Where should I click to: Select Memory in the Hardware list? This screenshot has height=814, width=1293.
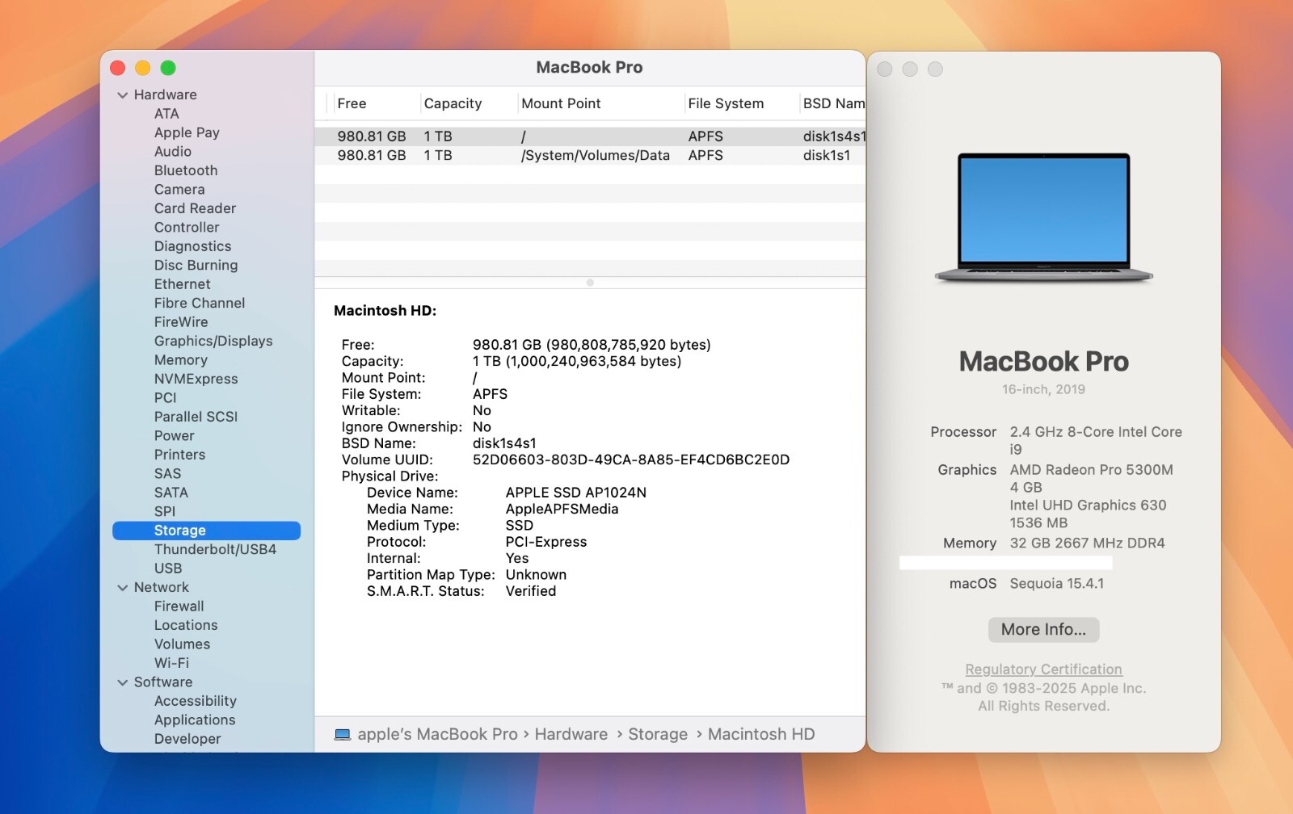click(x=181, y=360)
